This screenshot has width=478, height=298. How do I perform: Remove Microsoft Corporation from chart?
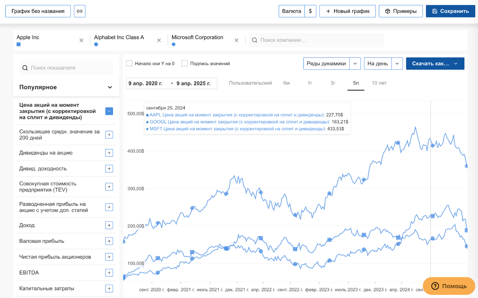pos(236,40)
